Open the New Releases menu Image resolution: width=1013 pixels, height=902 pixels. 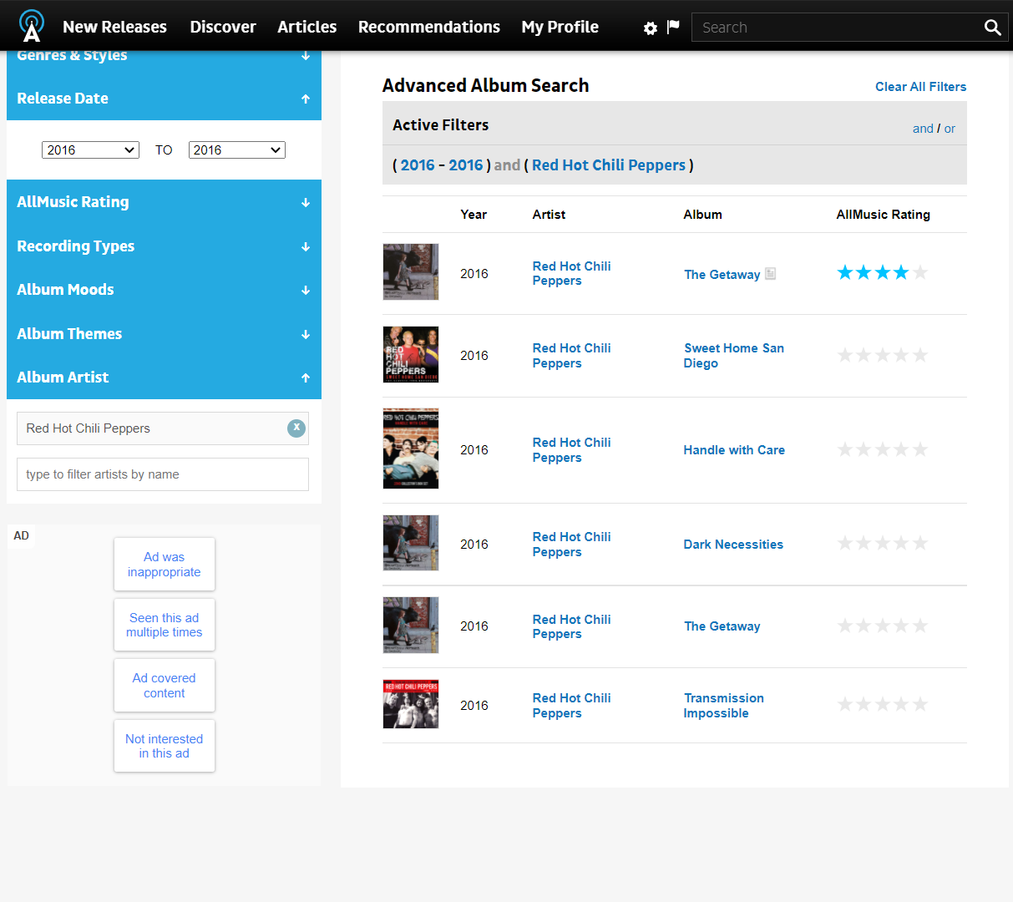pos(114,27)
